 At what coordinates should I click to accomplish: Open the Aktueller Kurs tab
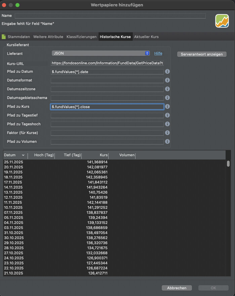click(146, 37)
